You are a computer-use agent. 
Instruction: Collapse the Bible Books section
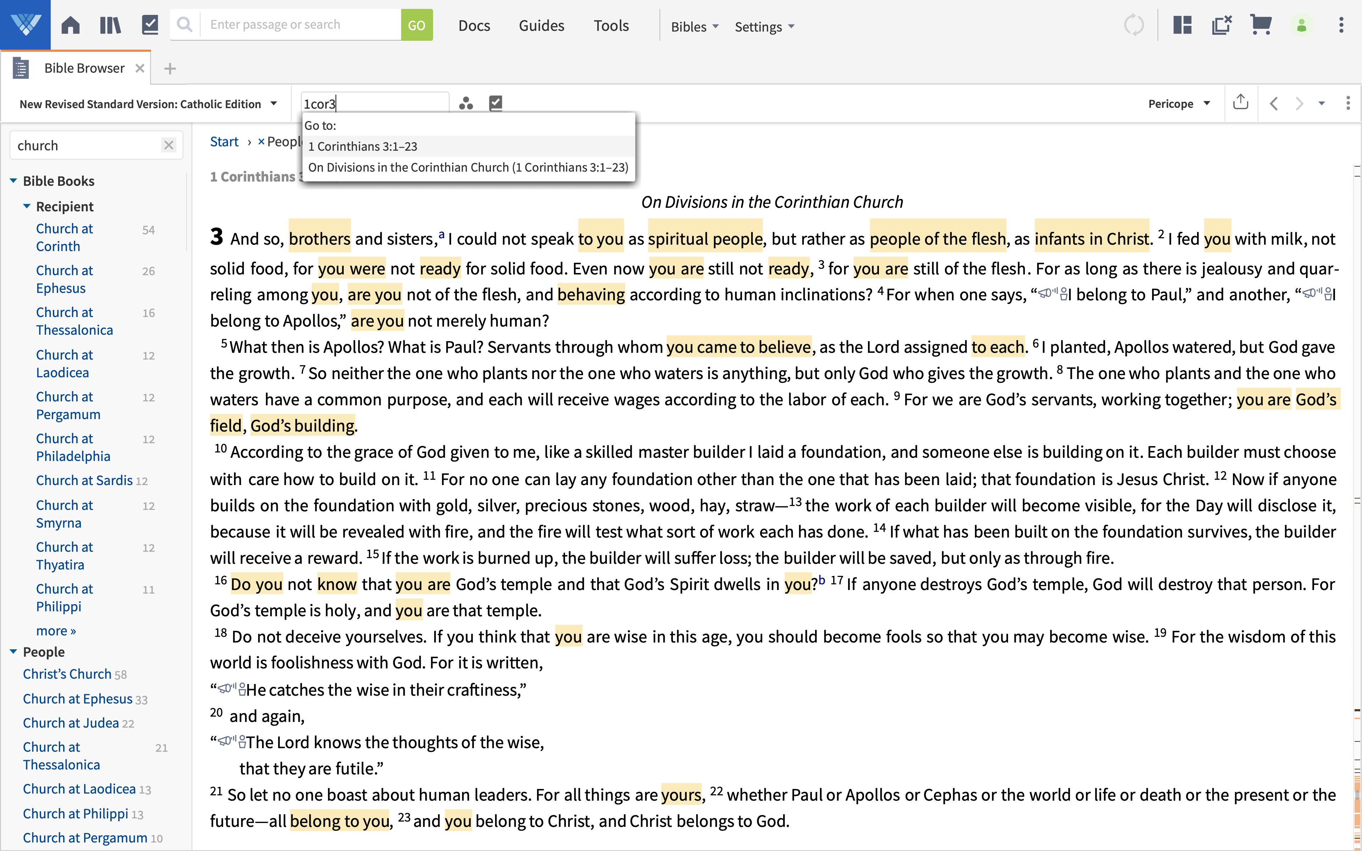coord(13,181)
